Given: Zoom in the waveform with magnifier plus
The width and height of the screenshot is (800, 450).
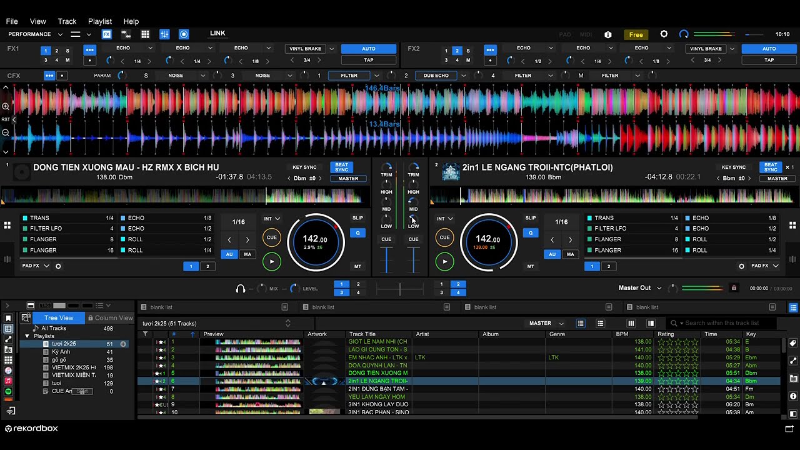Looking at the screenshot, I should [x=6, y=106].
